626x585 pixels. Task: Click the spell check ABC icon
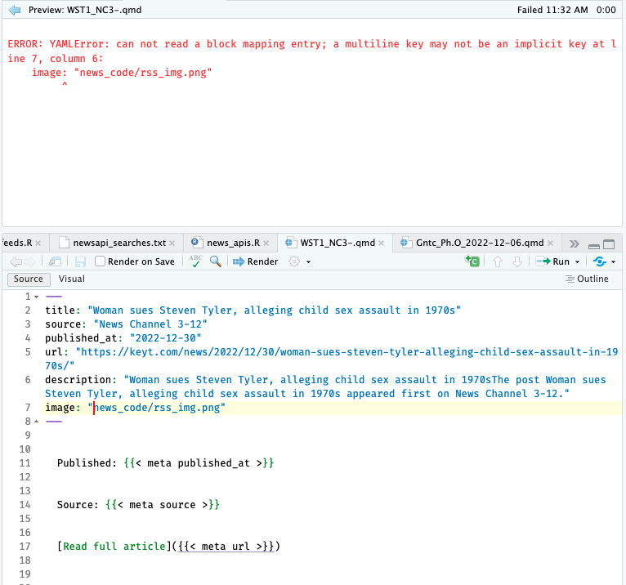point(195,261)
